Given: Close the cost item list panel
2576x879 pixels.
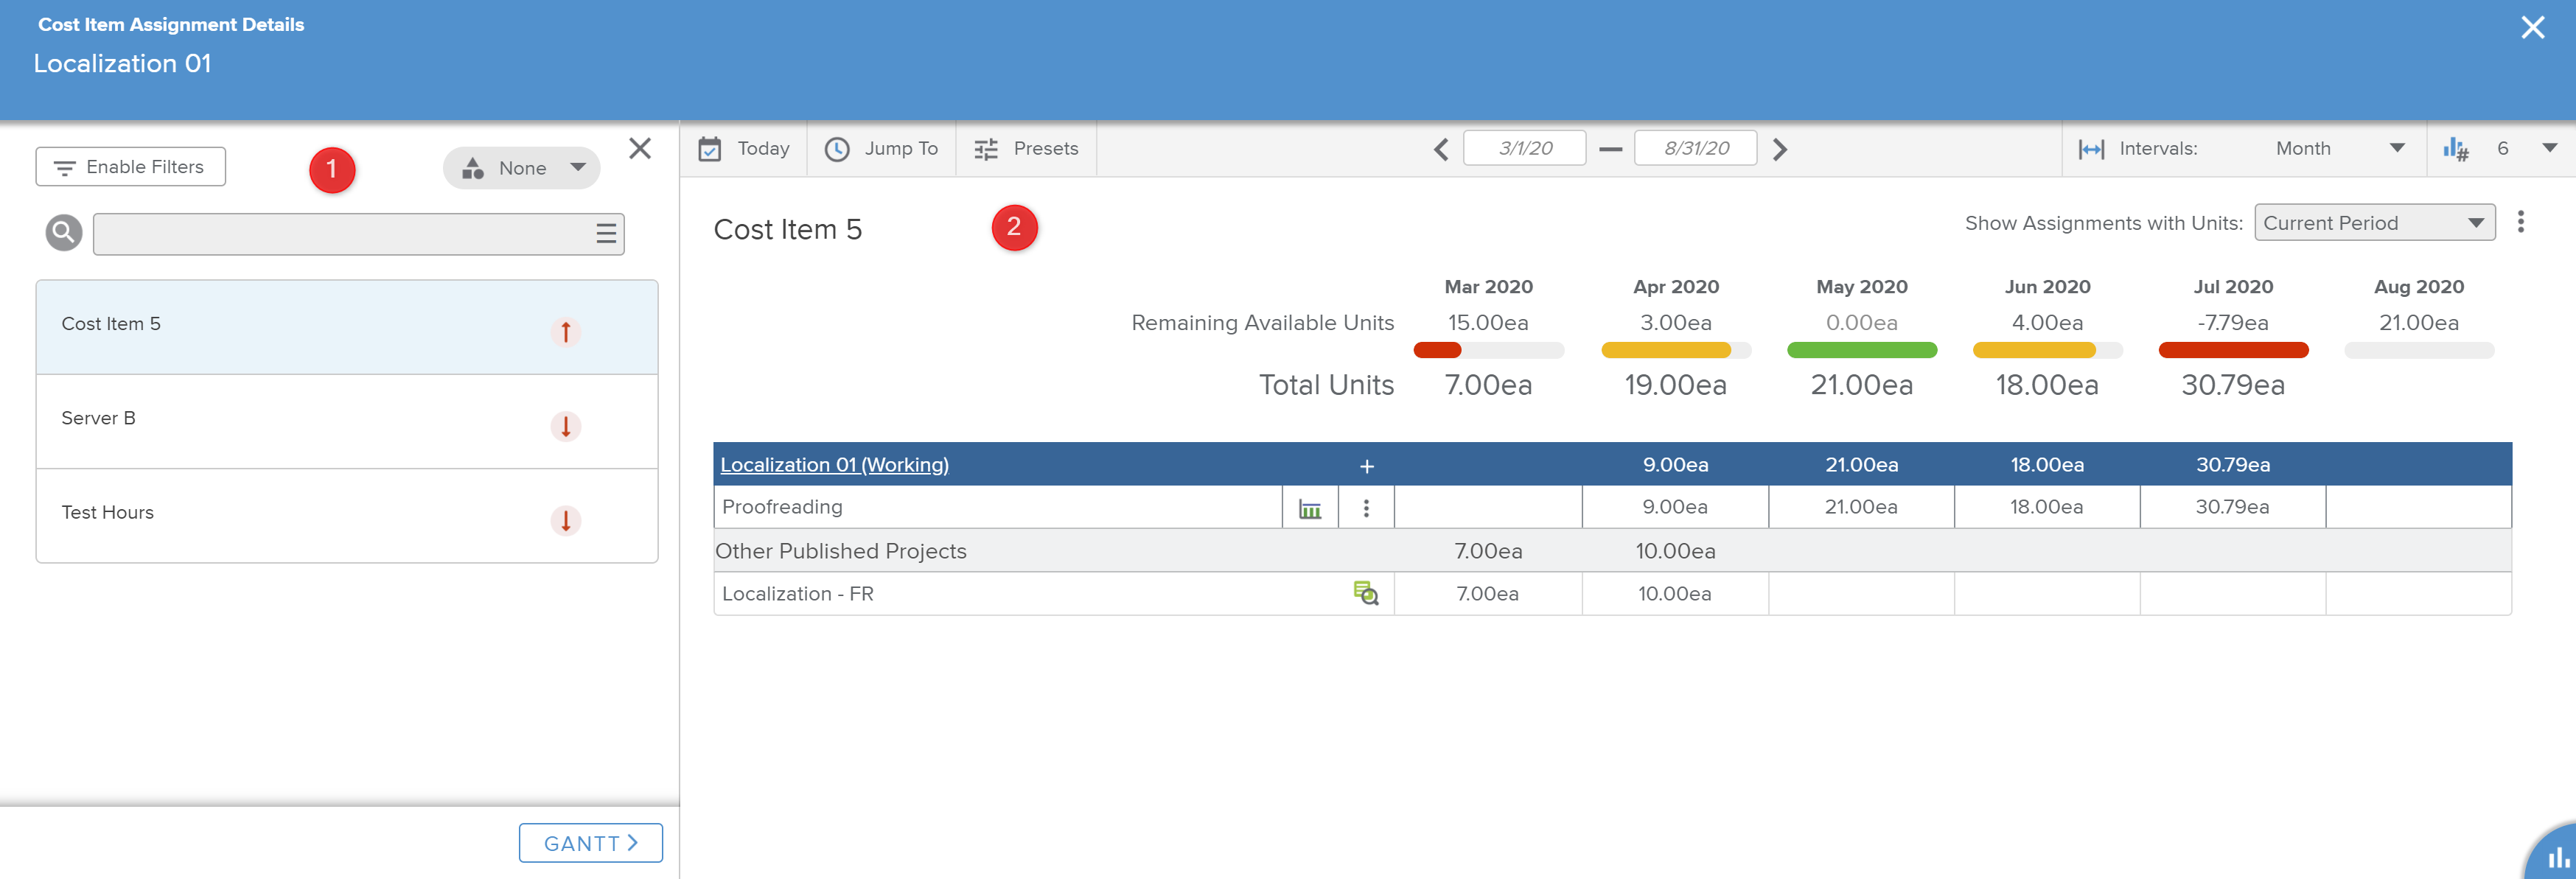Looking at the screenshot, I should coord(640,149).
